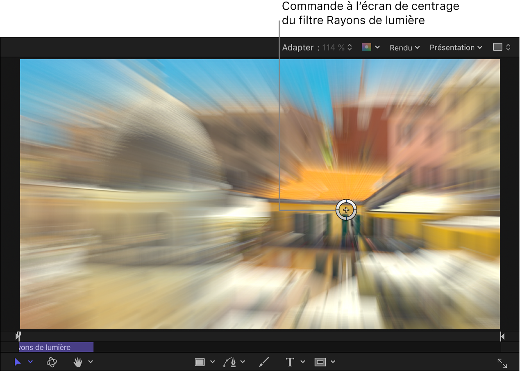Choose the Pan hand tool
Viewport: 520px width, 372px height.
click(x=78, y=362)
